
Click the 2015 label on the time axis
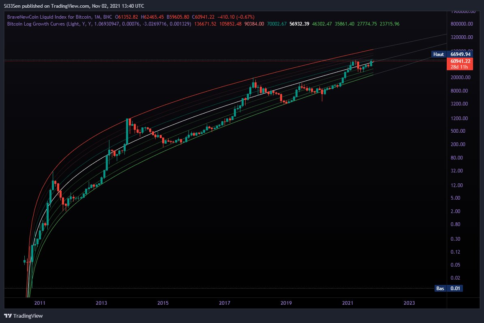pyautogui.click(x=163, y=303)
